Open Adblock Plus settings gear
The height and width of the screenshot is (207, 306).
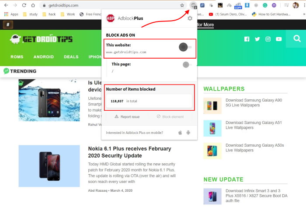click(190, 18)
